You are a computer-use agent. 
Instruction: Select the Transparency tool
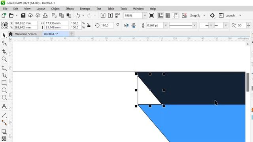point(4,138)
